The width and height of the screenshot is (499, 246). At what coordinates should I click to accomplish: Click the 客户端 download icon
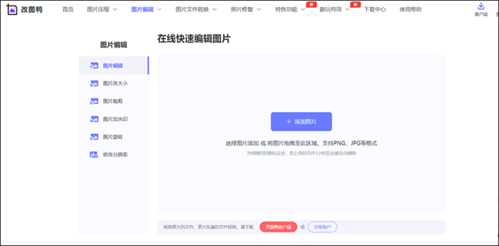coord(481,6)
